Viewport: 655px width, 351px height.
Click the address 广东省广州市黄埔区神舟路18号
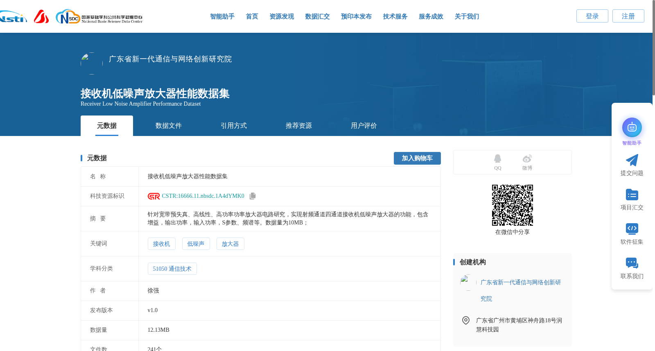[x=519, y=325]
